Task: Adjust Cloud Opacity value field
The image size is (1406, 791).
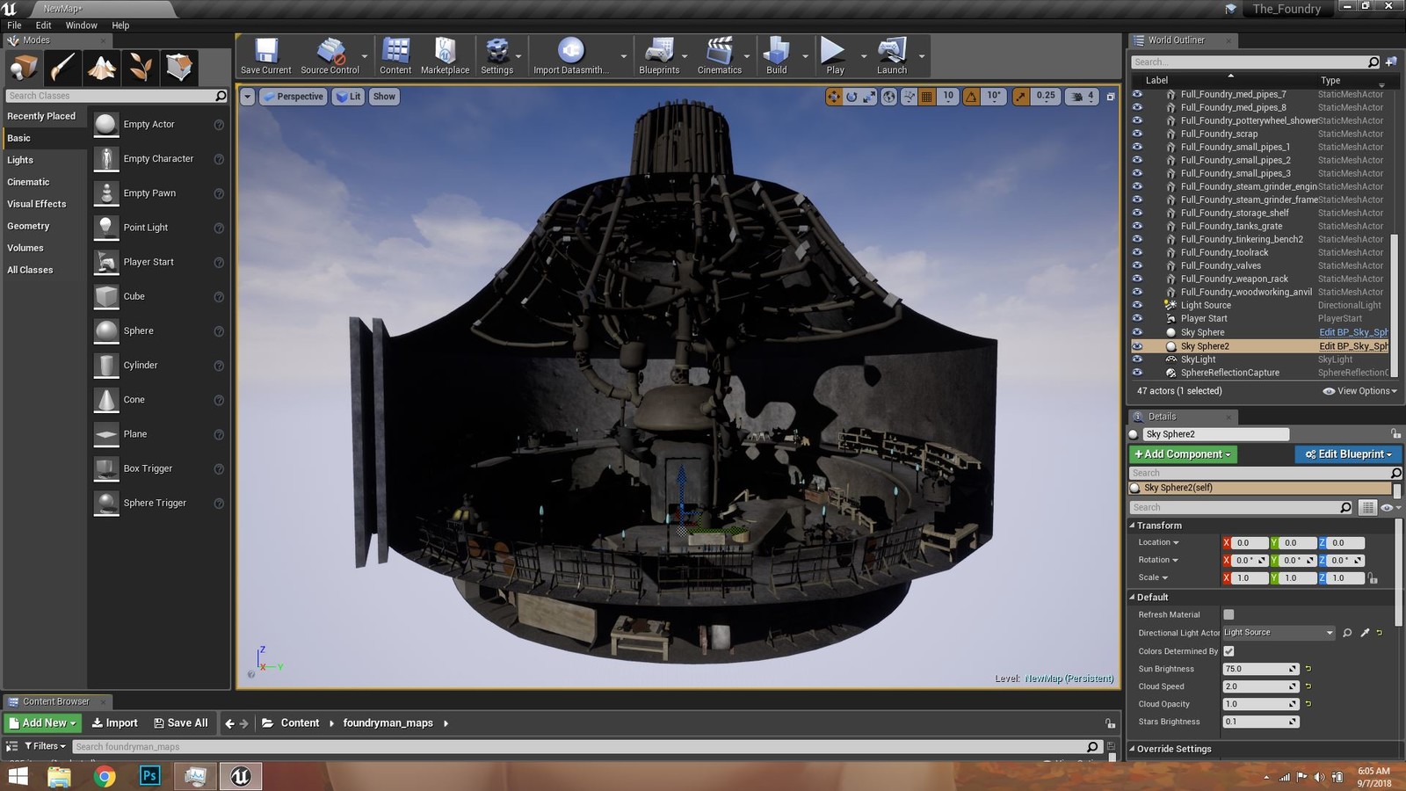Action: 1261,704
